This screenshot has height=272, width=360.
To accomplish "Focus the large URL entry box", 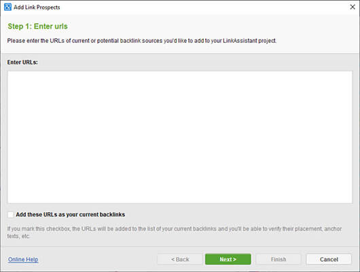I will (x=180, y=137).
